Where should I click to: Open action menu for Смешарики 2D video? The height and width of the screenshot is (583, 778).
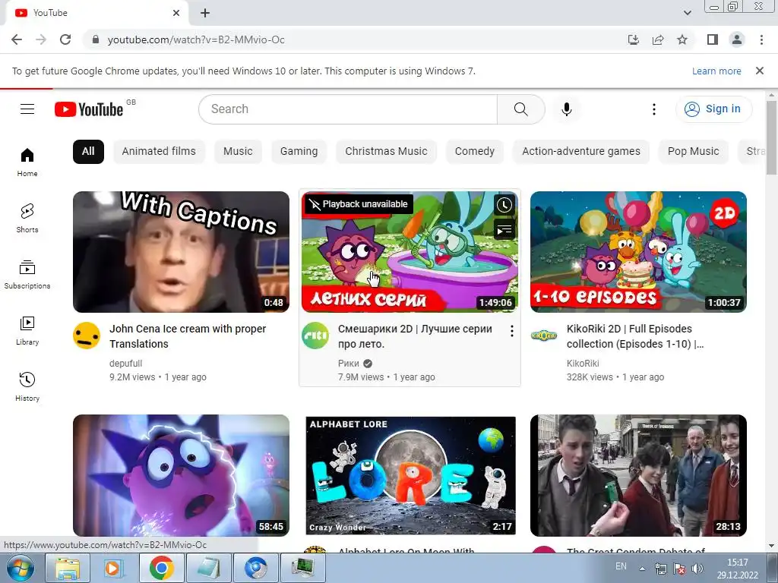pos(511,331)
